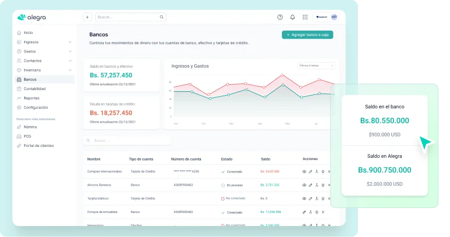Image resolution: width=450 pixels, height=237 pixels.
Task: Edit Compras internacionales with the pencil icon
Action: point(310,171)
